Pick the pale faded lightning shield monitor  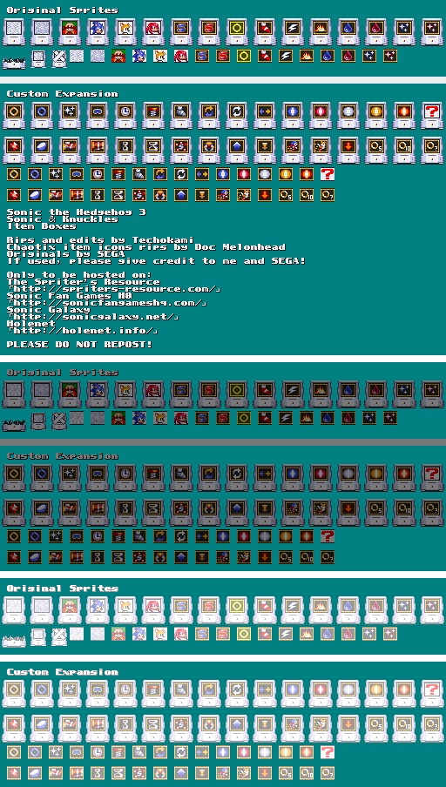pos(294,610)
